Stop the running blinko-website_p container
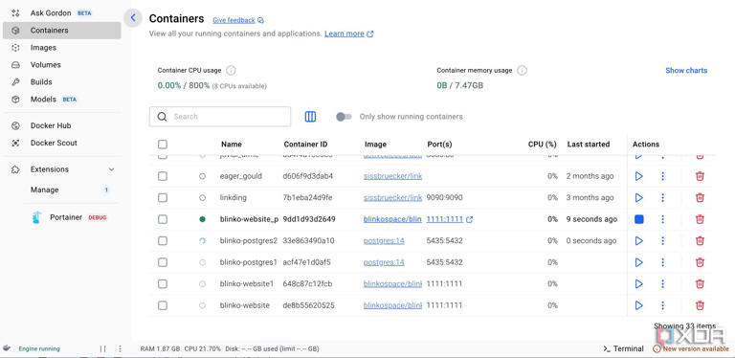 (638, 219)
